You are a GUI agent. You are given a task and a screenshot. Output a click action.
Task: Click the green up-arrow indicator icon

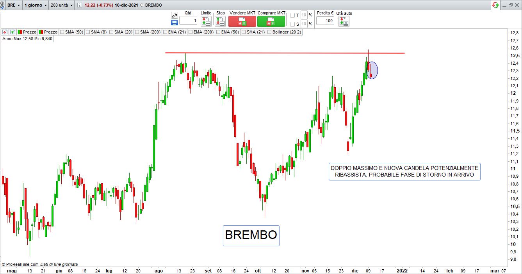pos(12,32)
